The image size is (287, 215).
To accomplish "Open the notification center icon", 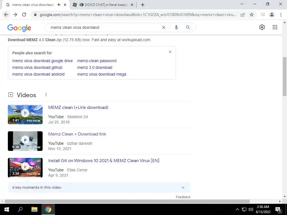I will point(278,209).
